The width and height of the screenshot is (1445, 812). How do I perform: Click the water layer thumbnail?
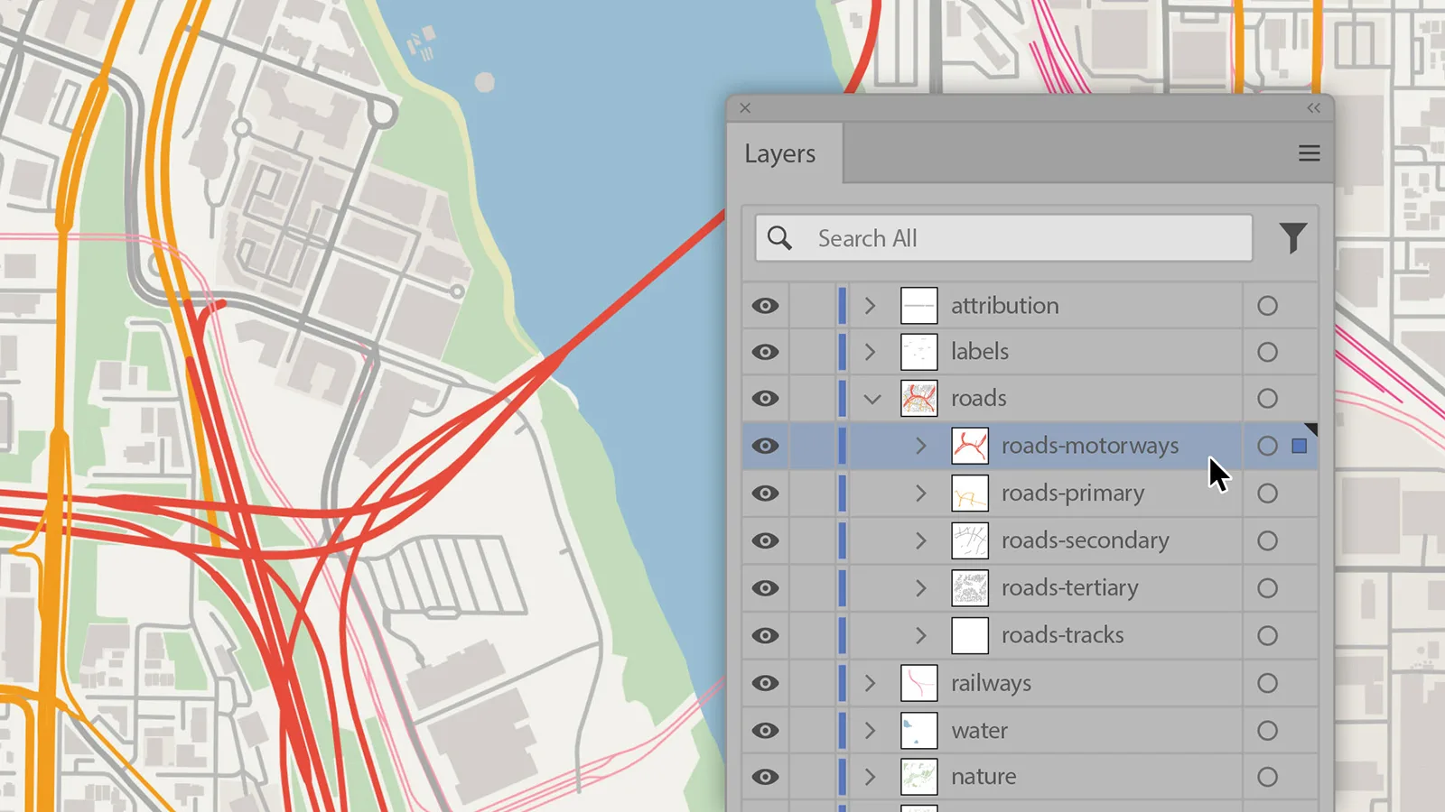pyautogui.click(x=919, y=731)
